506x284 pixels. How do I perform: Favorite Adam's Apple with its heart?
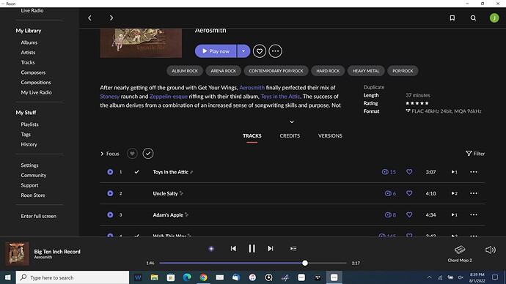(409, 214)
